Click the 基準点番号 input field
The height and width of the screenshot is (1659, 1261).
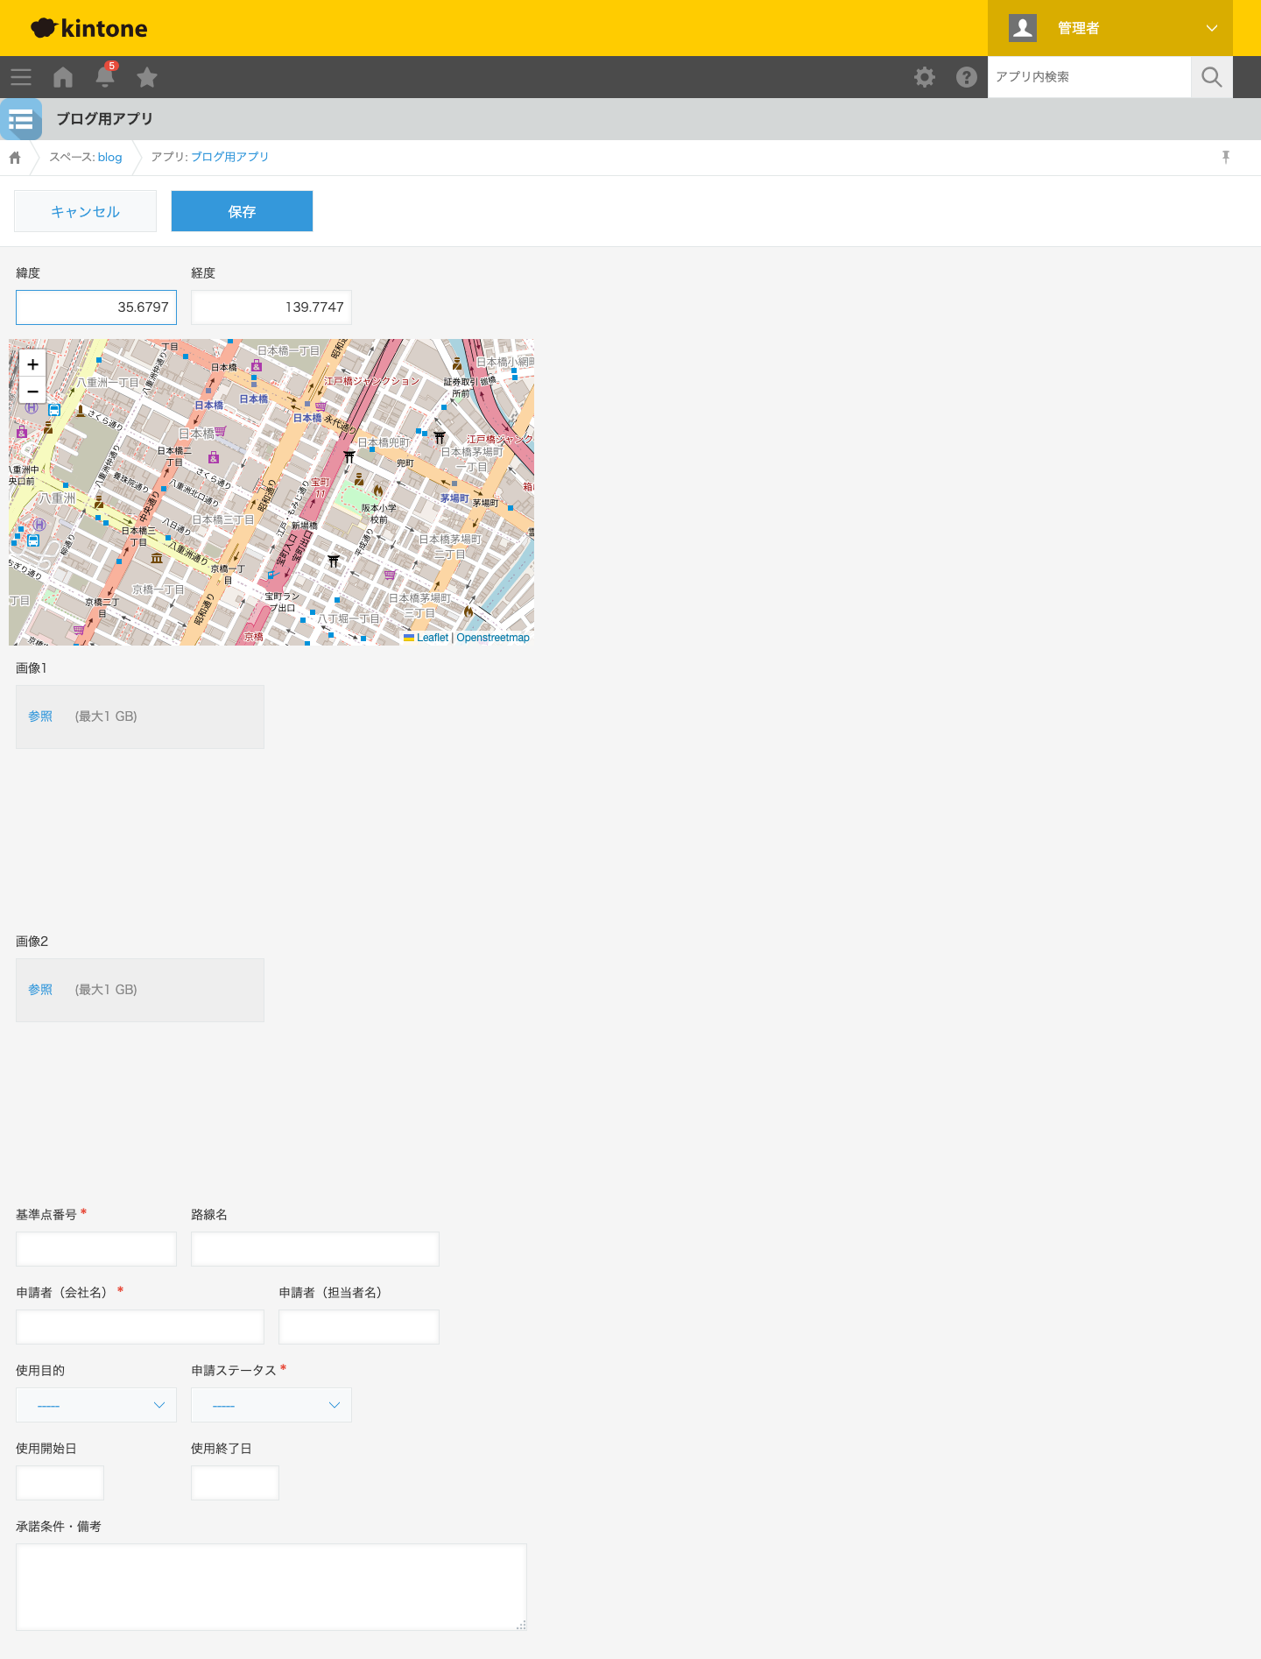tap(96, 1249)
